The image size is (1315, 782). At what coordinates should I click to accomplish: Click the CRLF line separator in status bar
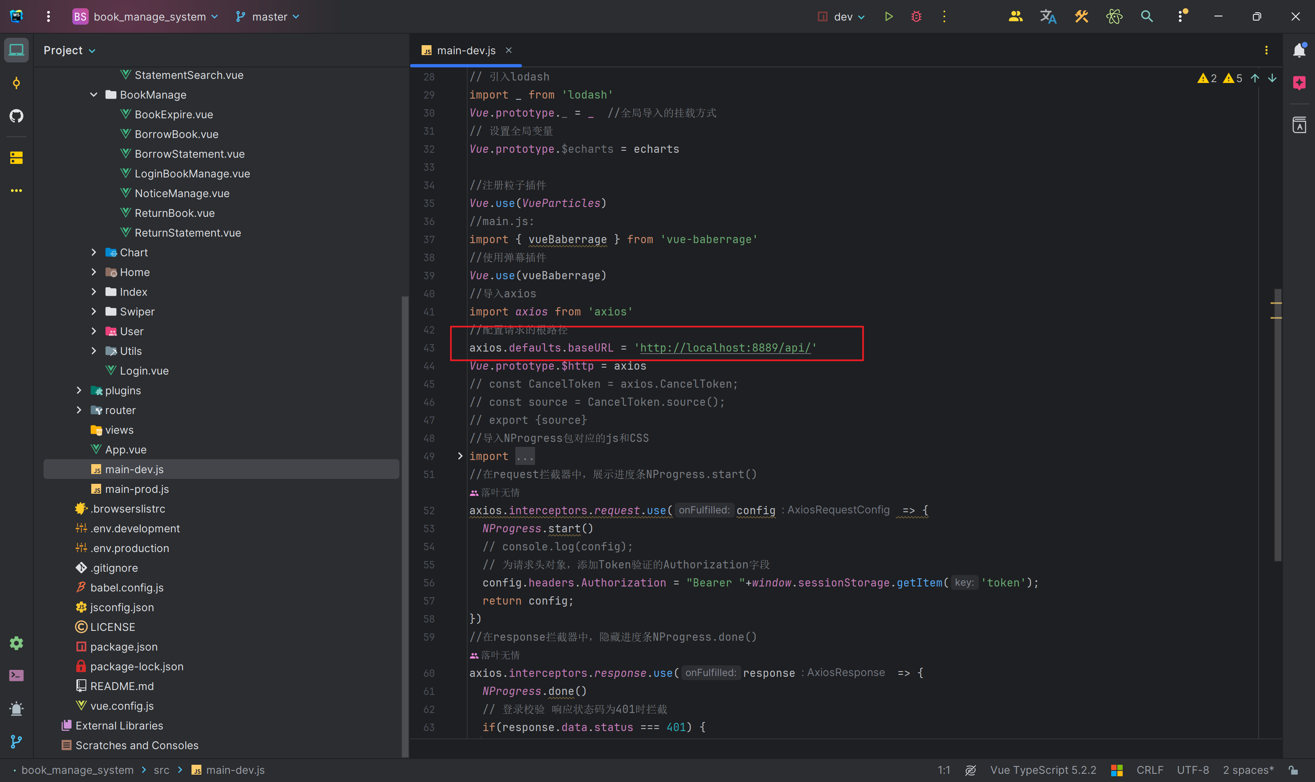click(x=1149, y=770)
